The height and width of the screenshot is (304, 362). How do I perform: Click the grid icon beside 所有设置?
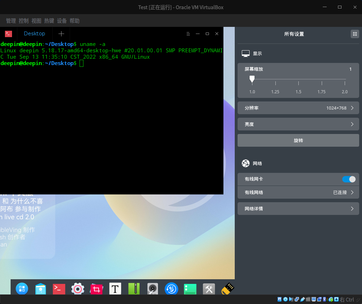point(354,34)
